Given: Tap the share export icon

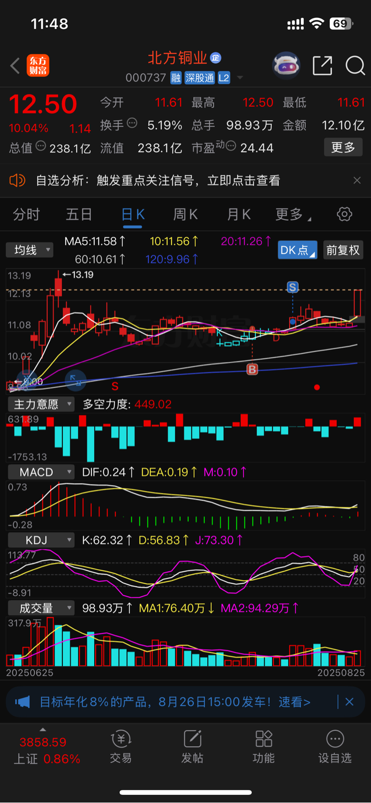Looking at the screenshot, I should click(x=323, y=66).
